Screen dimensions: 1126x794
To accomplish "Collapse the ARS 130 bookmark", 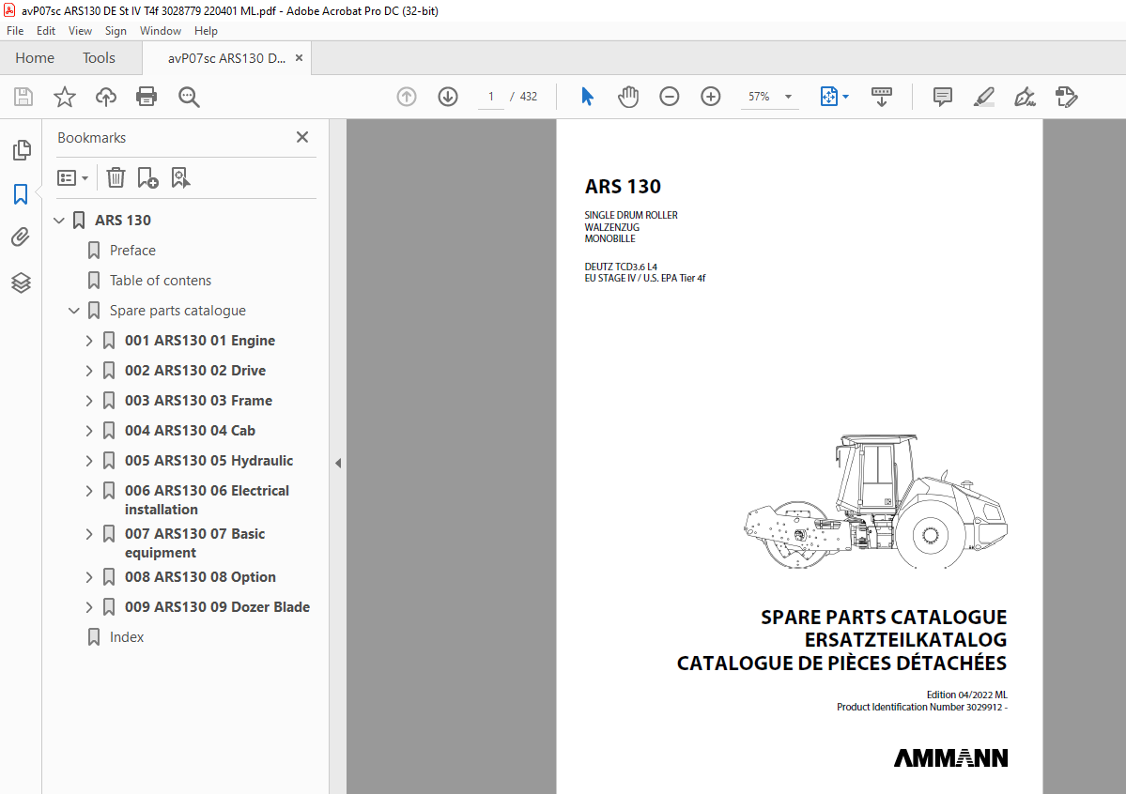I will 59,221.
